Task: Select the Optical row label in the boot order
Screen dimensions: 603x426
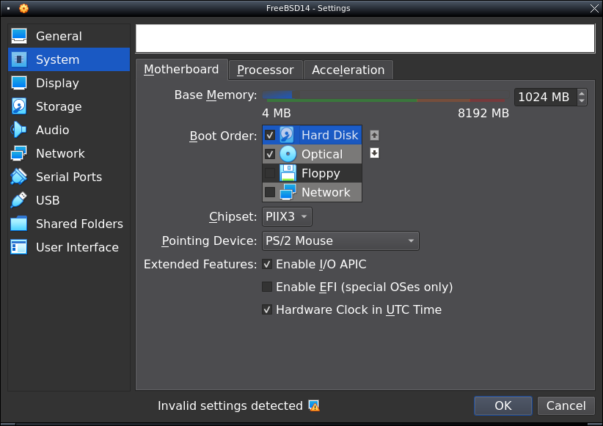Action: click(x=322, y=154)
